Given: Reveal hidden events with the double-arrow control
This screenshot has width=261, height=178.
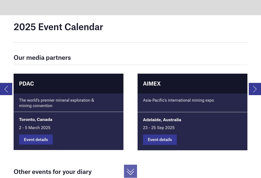Looking at the screenshot, I should (x=130, y=171).
